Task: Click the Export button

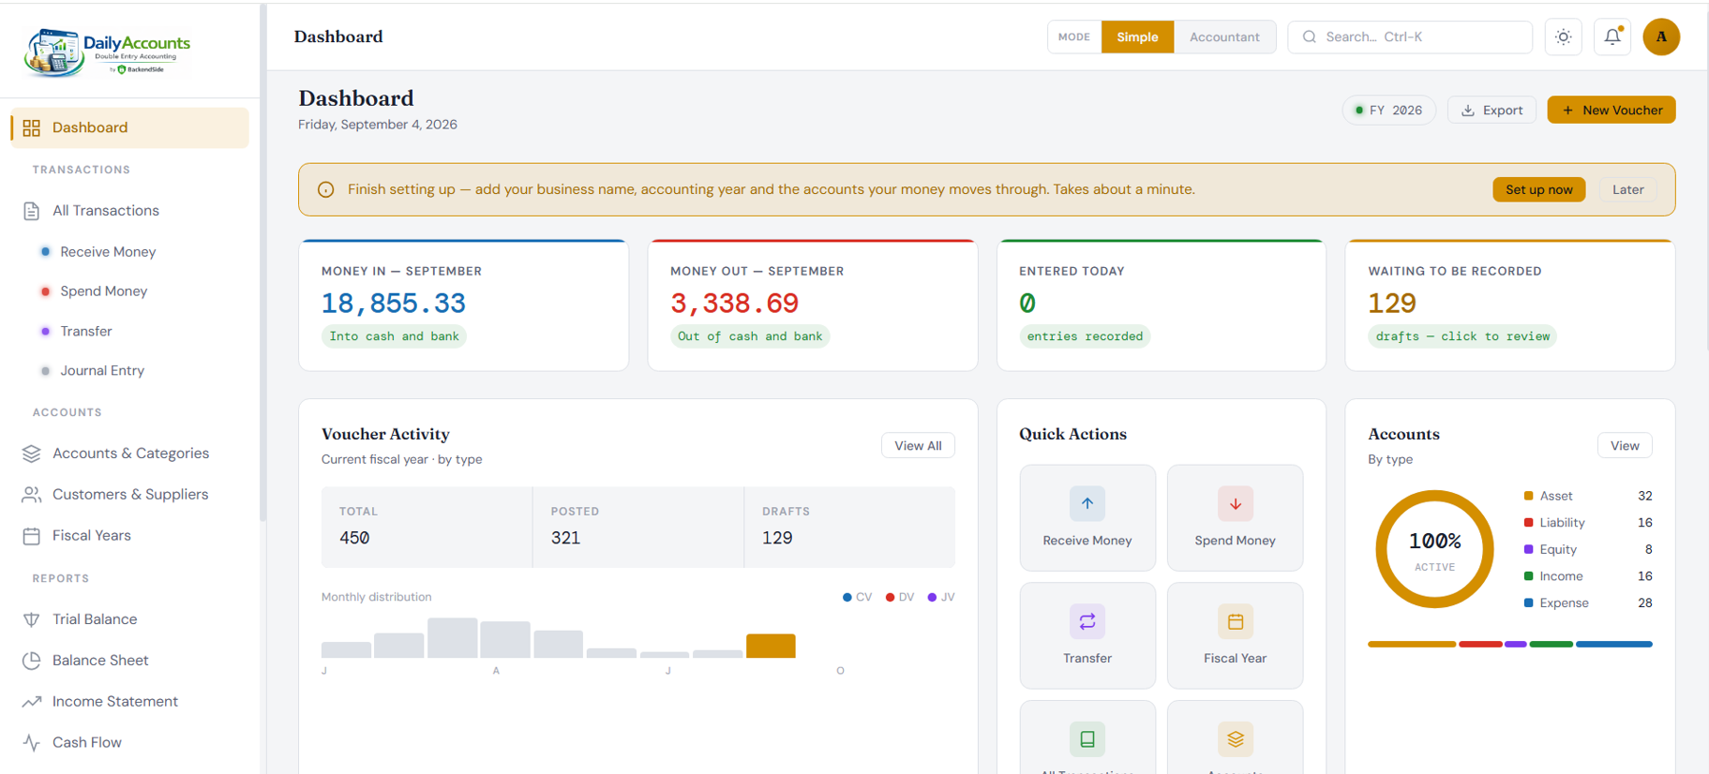Action: coord(1492,110)
